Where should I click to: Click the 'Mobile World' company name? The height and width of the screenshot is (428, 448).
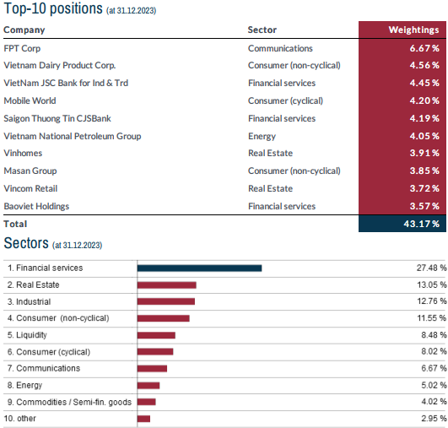point(30,100)
